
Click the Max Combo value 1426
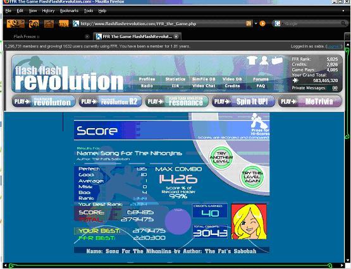(x=178, y=179)
